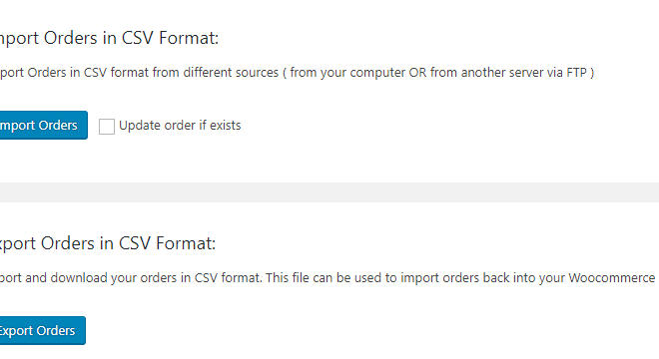Viewport: 659px width, 359px height.
Task: Click the word 'exists' beside the checkbox
Action: coord(226,125)
